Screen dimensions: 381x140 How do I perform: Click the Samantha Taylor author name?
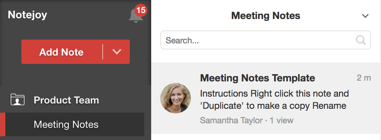tap(231, 120)
